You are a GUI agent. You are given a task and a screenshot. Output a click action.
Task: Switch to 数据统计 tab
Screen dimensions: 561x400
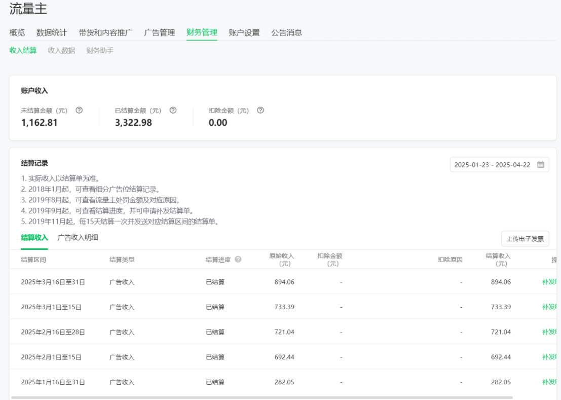click(x=52, y=32)
